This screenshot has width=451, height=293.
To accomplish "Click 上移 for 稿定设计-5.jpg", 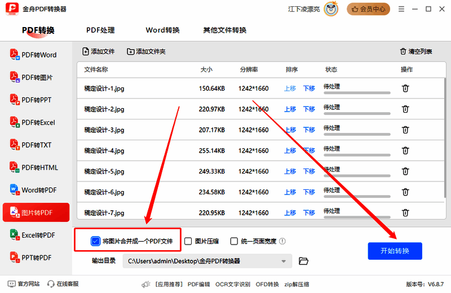I will point(290,171).
